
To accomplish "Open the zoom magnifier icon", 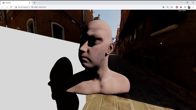I will click(x=168, y=7).
